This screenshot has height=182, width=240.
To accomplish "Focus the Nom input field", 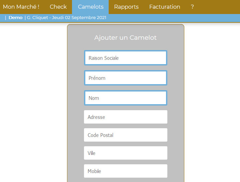I will point(126,98).
